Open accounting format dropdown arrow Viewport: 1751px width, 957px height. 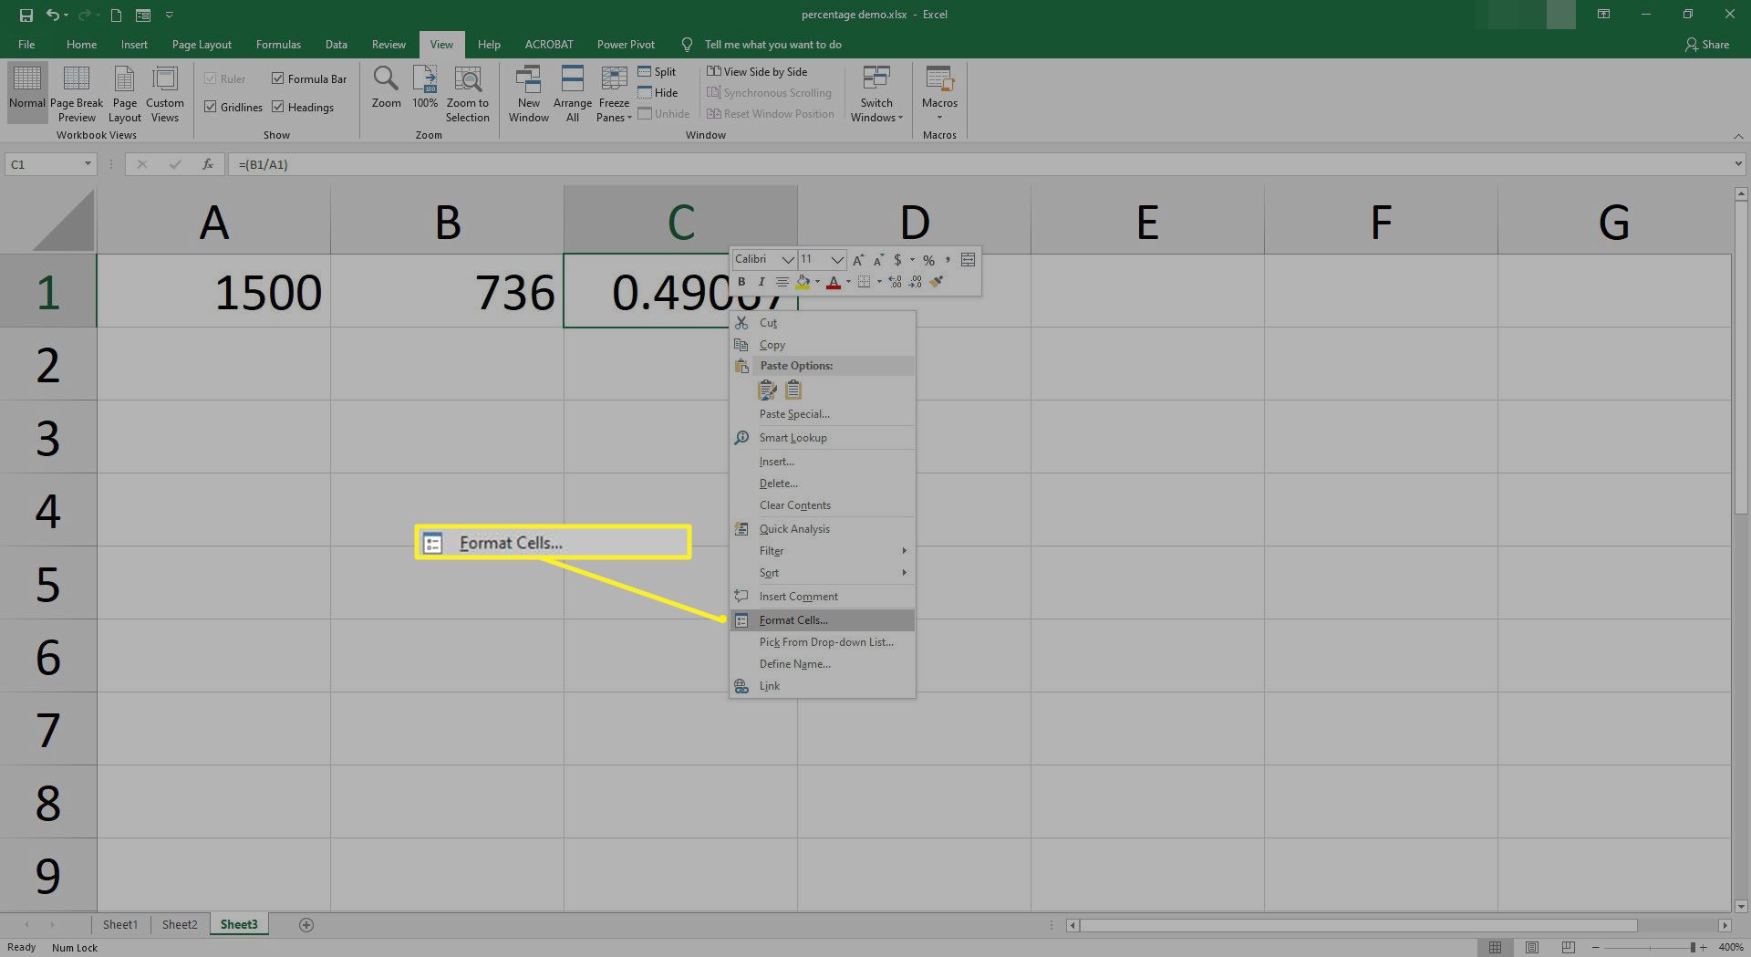(912, 260)
